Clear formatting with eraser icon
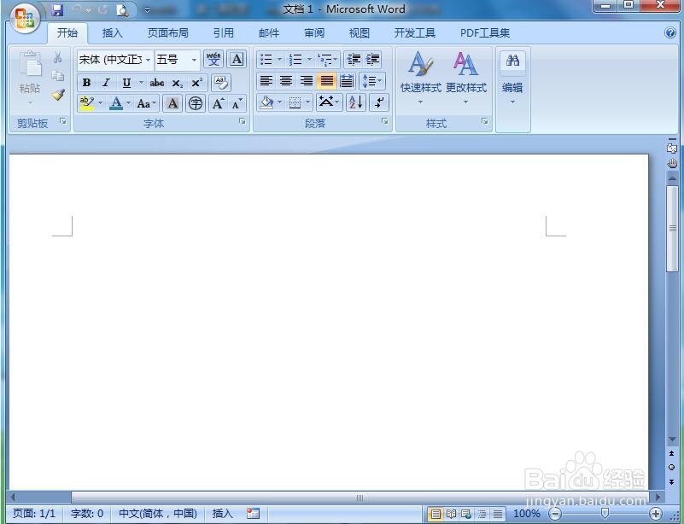Viewport: 684px width, 524px height. click(x=221, y=83)
